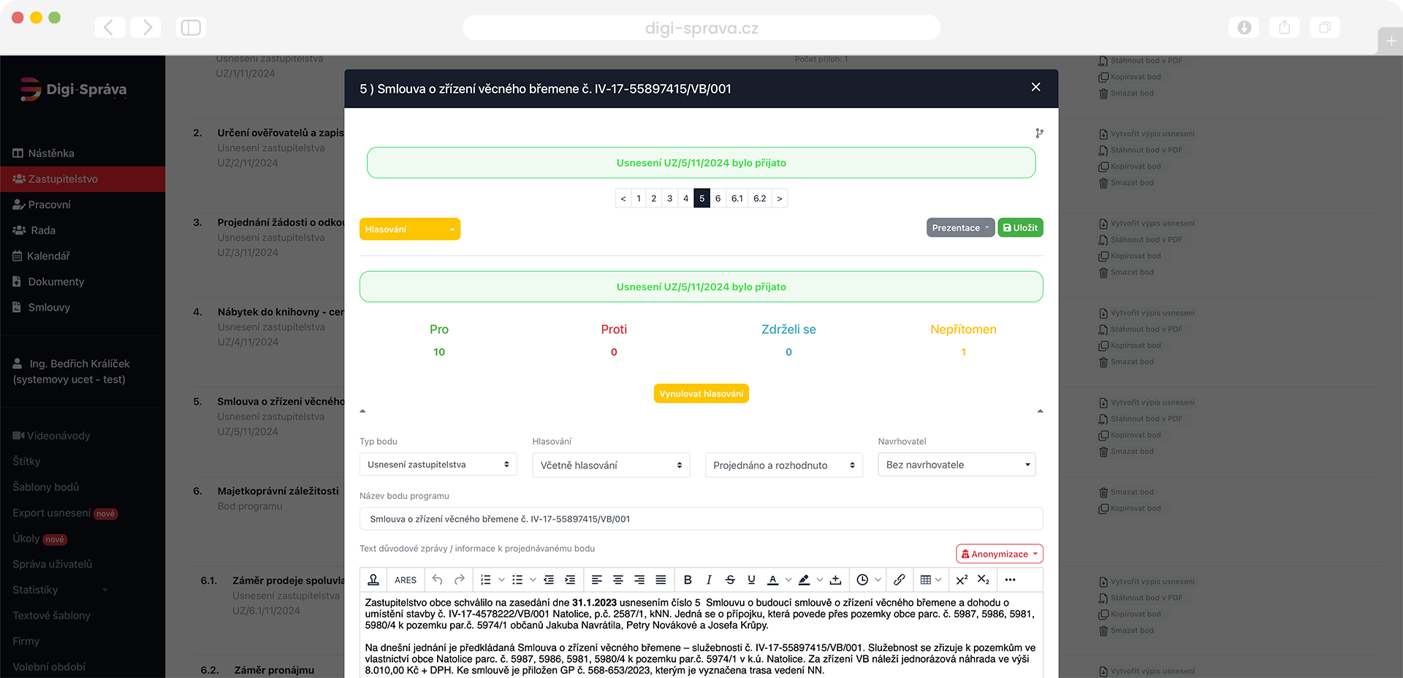The width and height of the screenshot is (1403, 678).
Task: Go to page 6.1 in pagination
Action: pos(737,199)
